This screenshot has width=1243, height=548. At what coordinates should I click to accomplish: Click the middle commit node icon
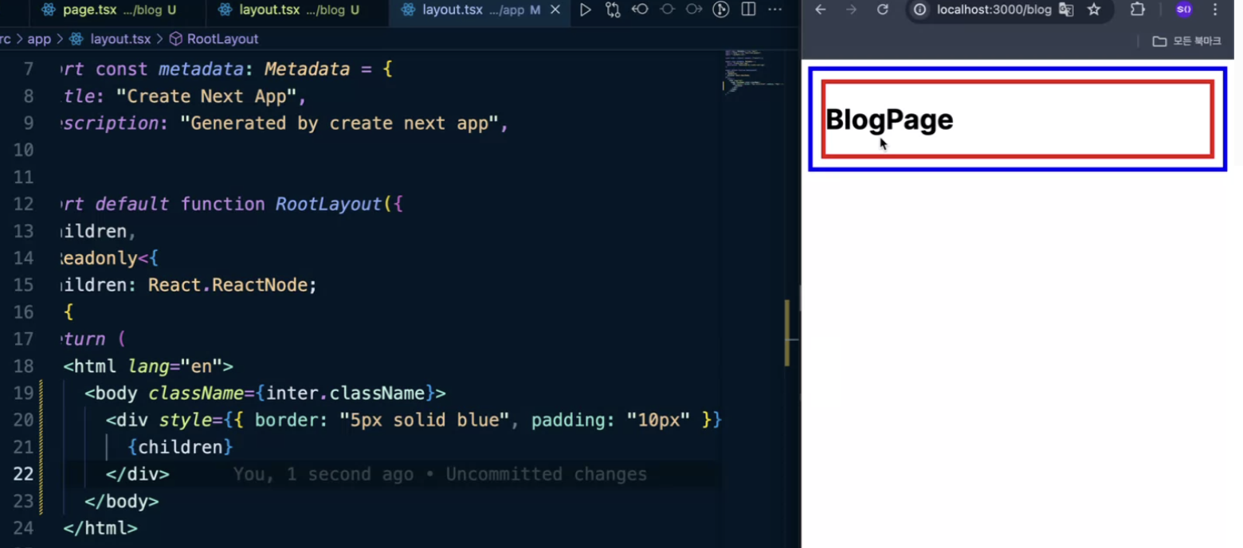tap(667, 10)
